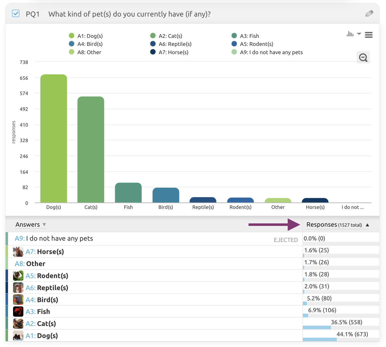Click the A7: Horse(s) answer link
This screenshot has width=386, height=347.
[x=45, y=252]
